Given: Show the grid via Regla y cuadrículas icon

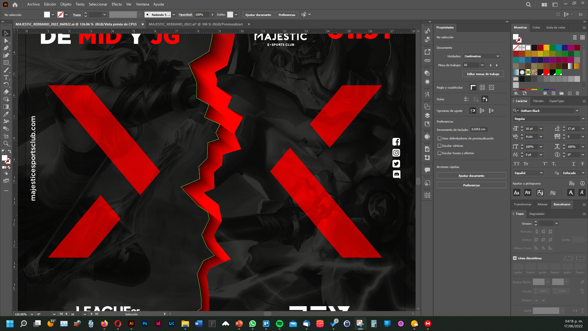Looking at the screenshot, I should click(482, 87).
